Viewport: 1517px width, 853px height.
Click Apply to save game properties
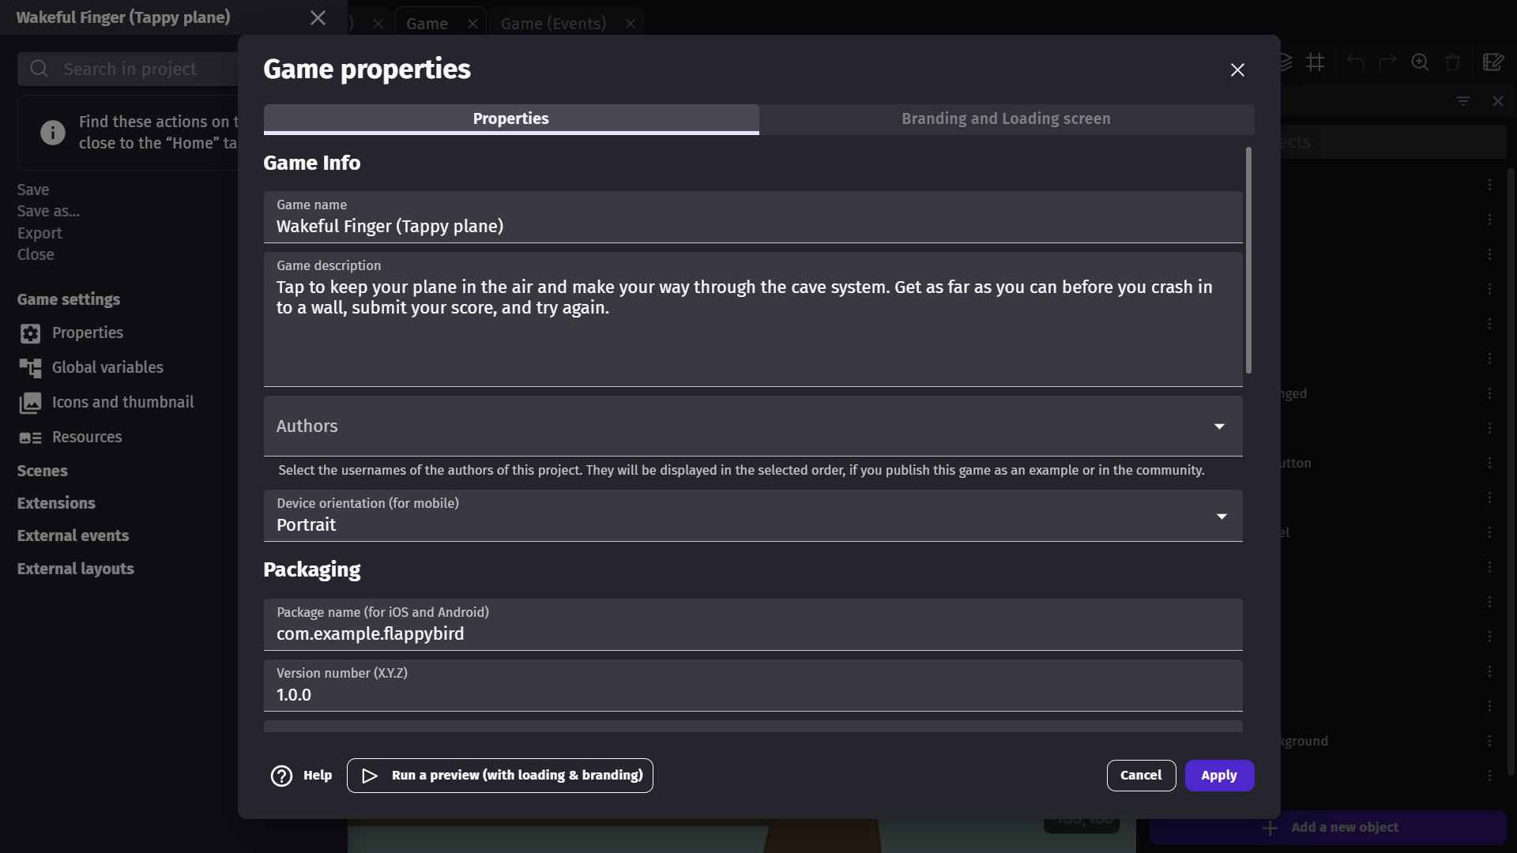pyautogui.click(x=1218, y=775)
